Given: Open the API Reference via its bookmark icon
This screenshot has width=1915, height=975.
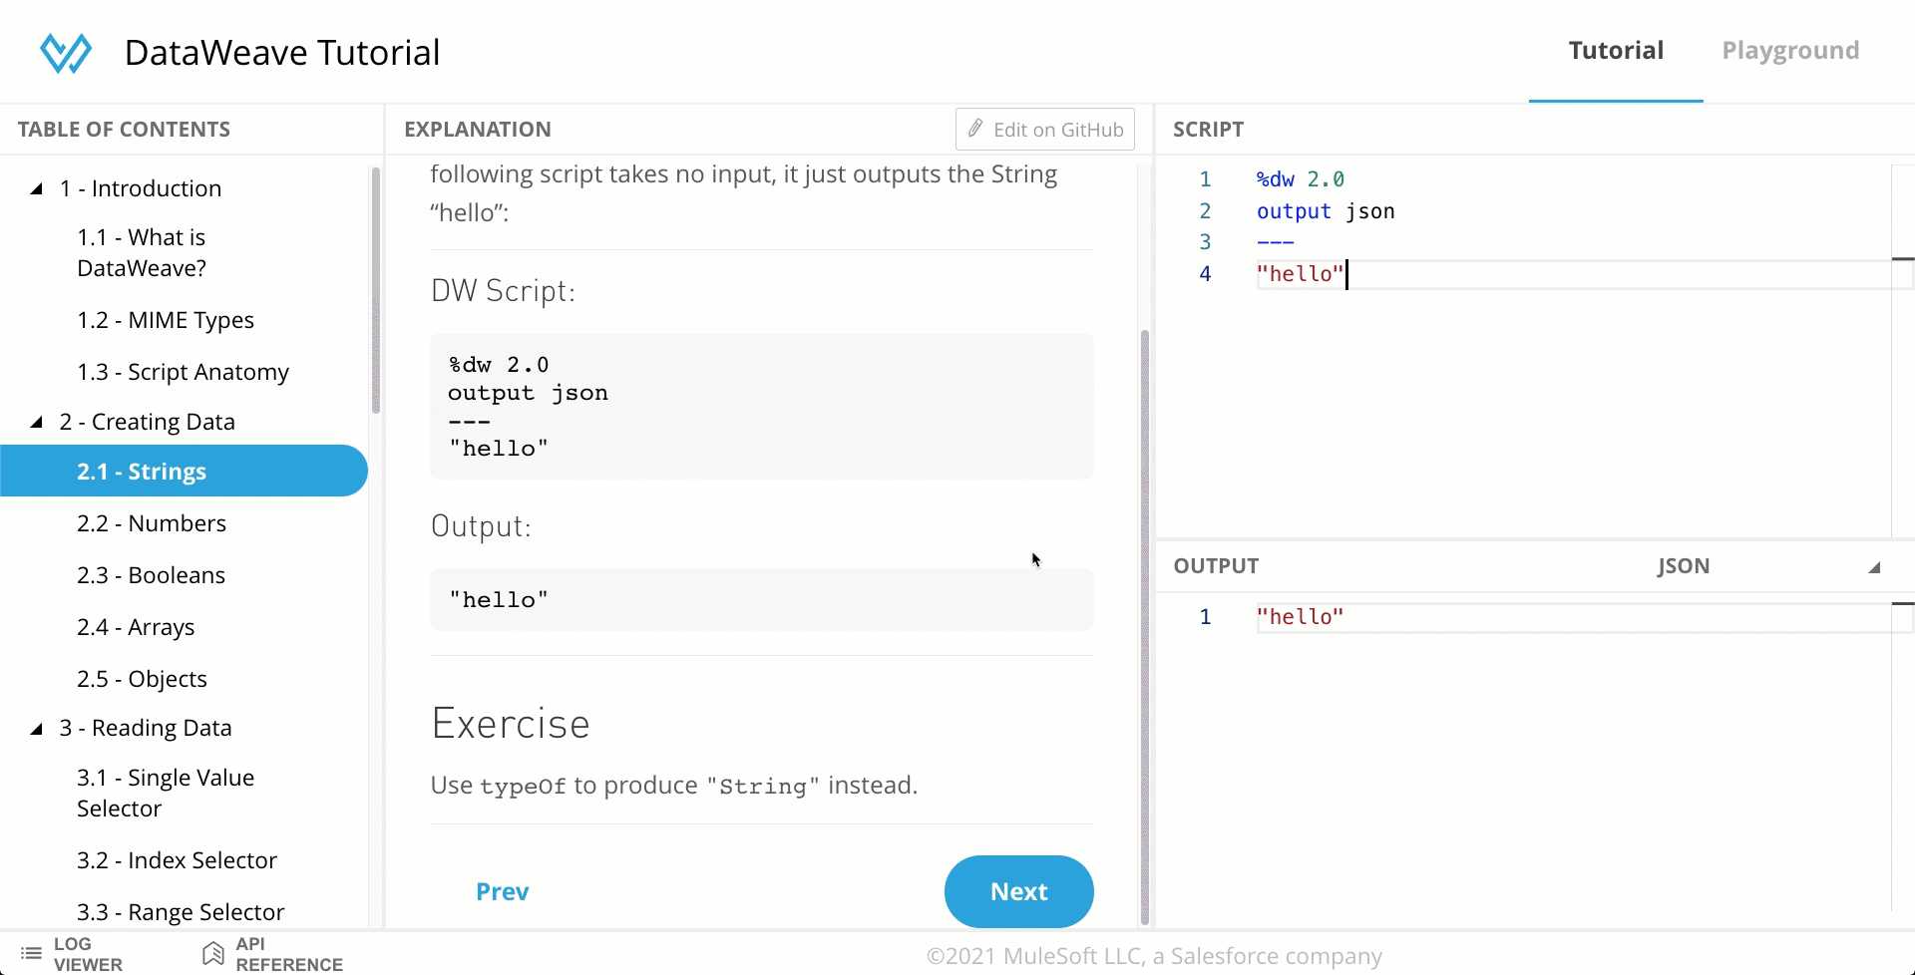Looking at the screenshot, I should pyautogui.click(x=212, y=951).
